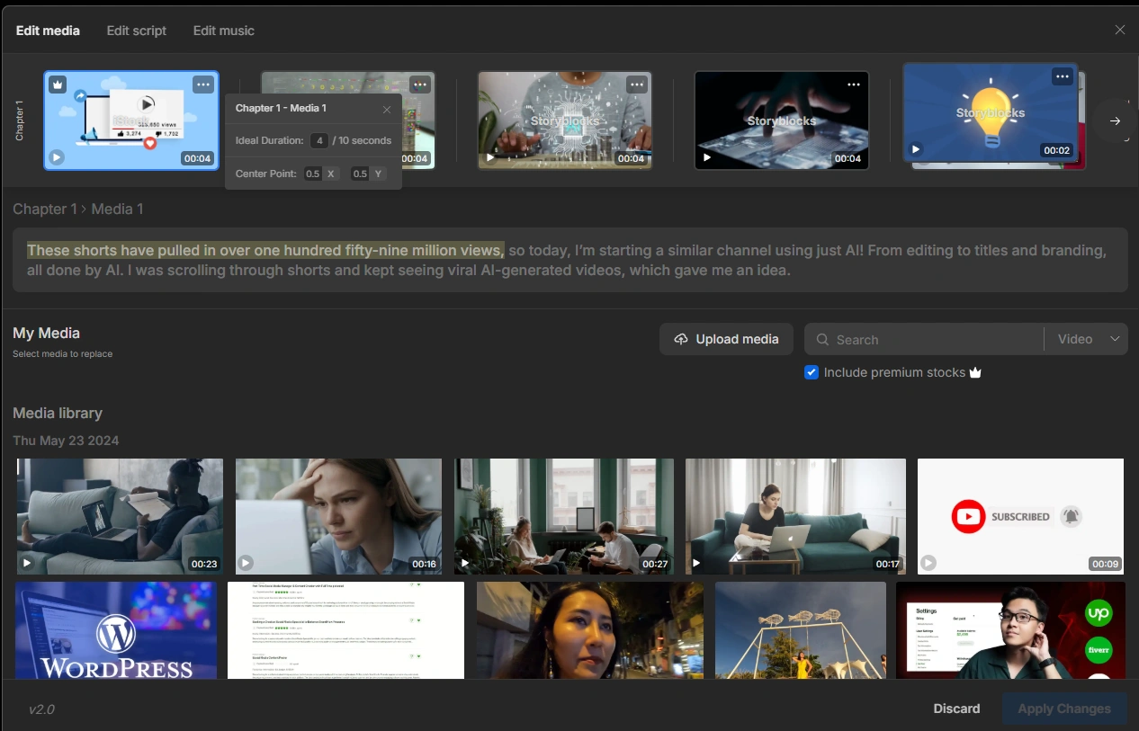The height and width of the screenshot is (731, 1139).
Task: Select man on couch video 00:23
Action: (120, 516)
